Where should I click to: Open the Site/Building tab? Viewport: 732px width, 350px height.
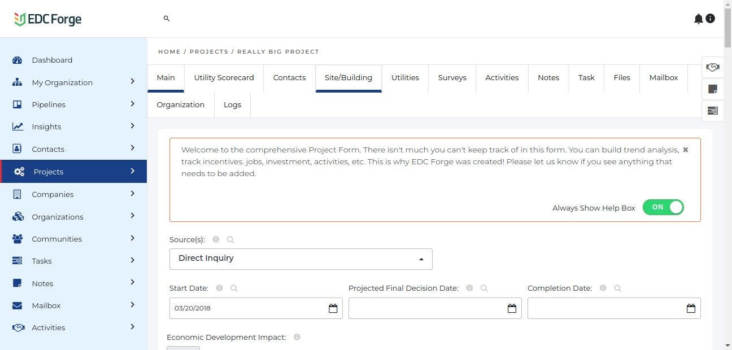click(x=348, y=78)
